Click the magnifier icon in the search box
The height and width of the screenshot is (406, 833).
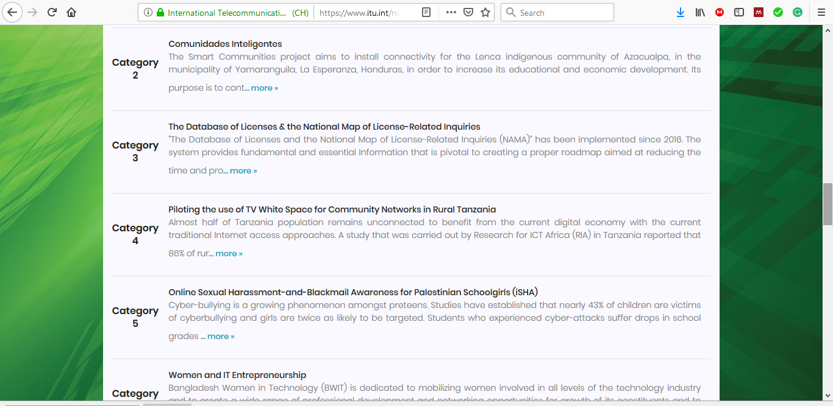tap(510, 12)
